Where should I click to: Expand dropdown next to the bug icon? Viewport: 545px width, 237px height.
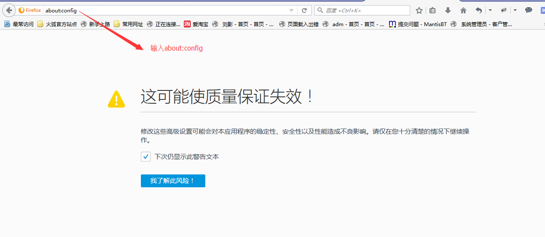(x=515, y=10)
